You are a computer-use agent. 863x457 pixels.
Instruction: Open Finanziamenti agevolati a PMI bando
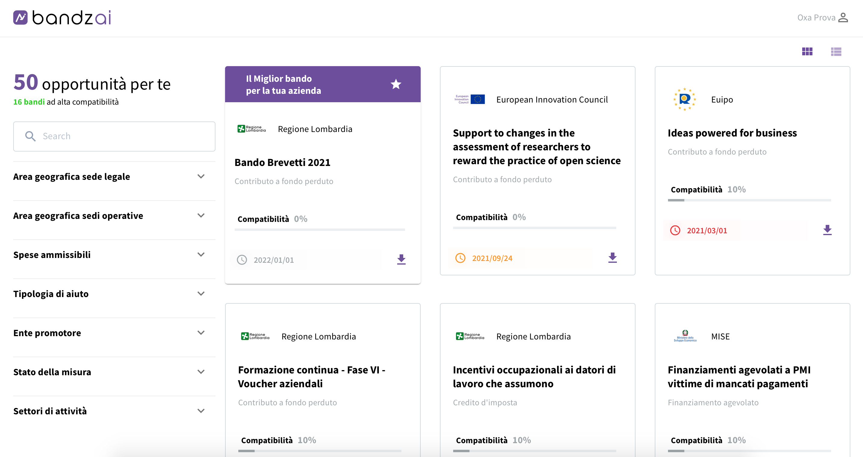coord(739,377)
